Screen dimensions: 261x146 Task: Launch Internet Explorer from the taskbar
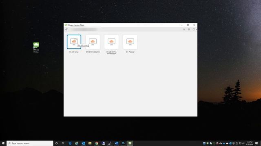[77, 143]
